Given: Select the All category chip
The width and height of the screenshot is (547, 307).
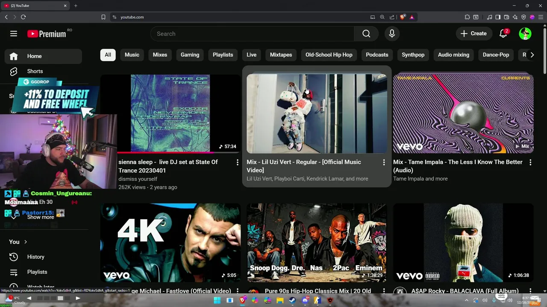Looking at the screenshot, I should pos(108,55).
